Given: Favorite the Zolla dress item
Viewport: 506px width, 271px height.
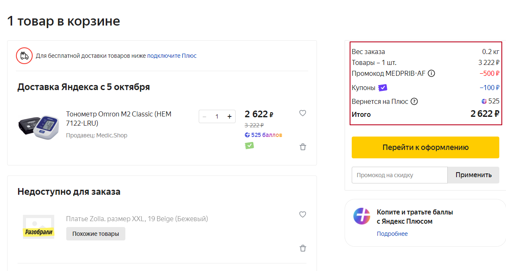Looking at the screenshot, I should point(303,214).
